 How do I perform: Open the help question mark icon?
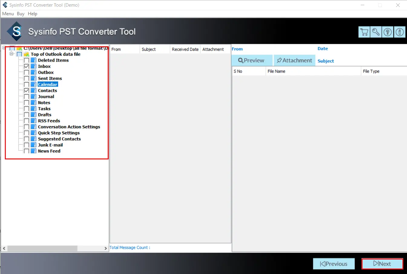(388, 32)
